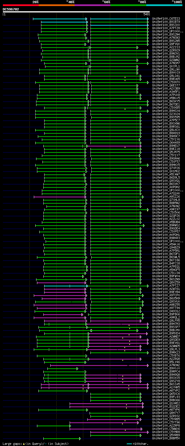Select the UniRef100_A7PTZ7 label

[166, 286]
